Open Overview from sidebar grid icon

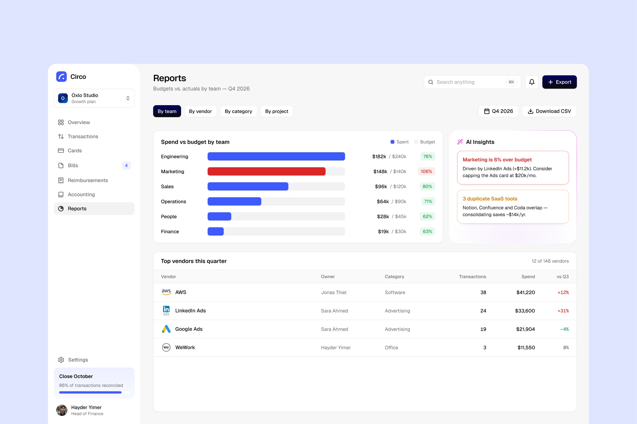[x=61, y=122]
